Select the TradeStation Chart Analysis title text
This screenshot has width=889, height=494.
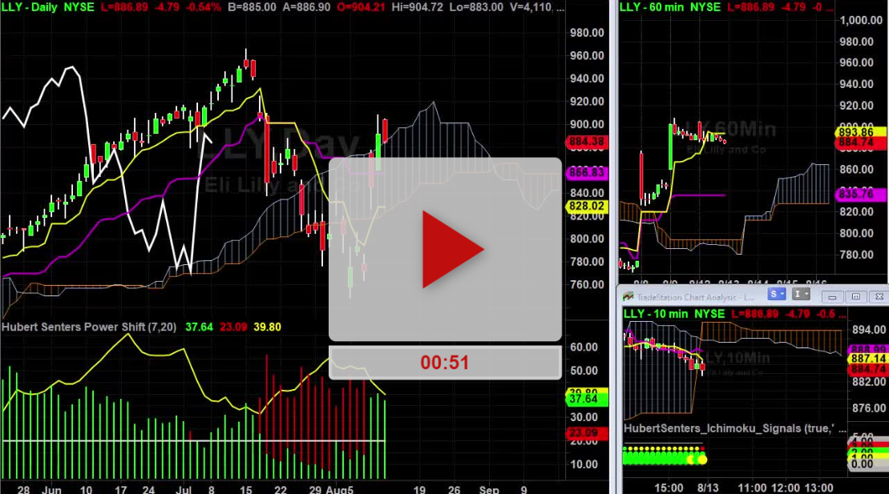click(694, 297)
